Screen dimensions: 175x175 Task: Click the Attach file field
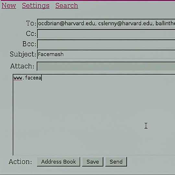click(106, 66)
